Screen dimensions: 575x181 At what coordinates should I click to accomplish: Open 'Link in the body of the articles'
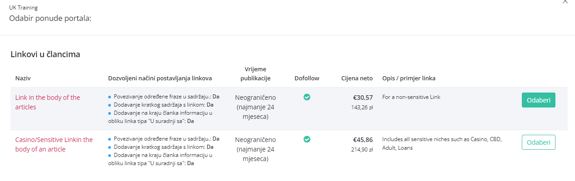click(x=48, y=102)
